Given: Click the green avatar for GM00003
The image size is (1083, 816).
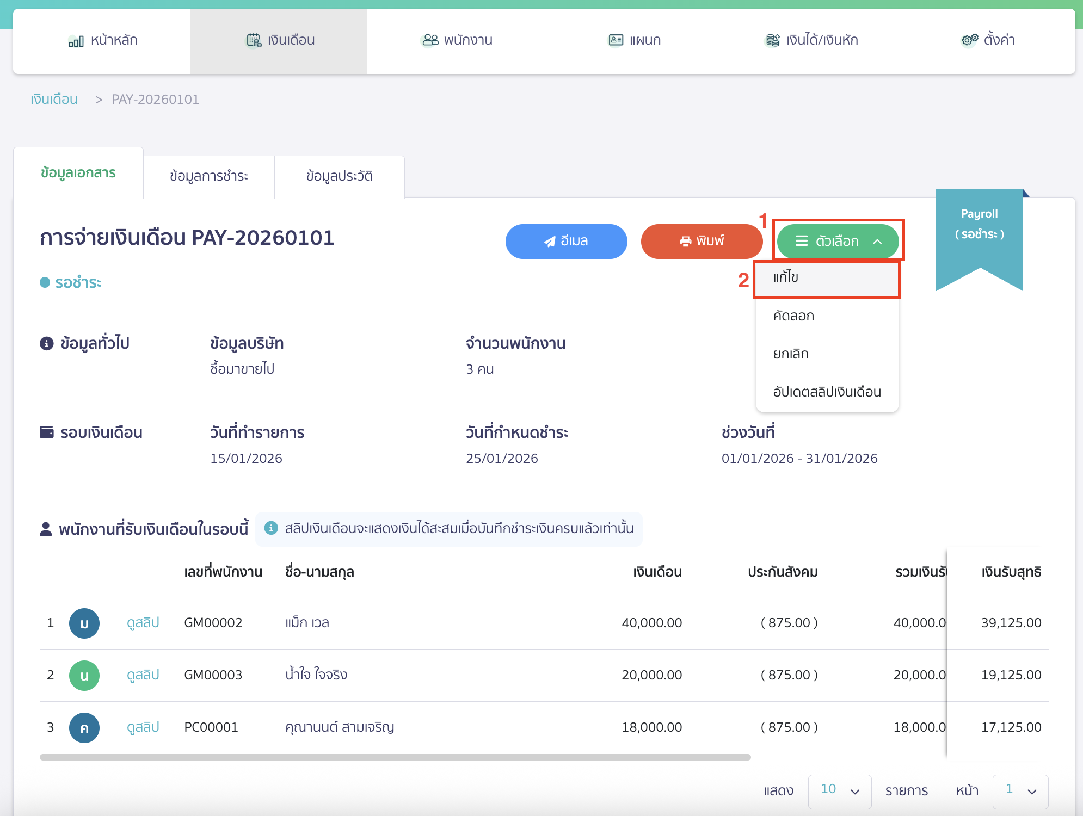Looking at the screenshot, I should (x=84, y=676).
